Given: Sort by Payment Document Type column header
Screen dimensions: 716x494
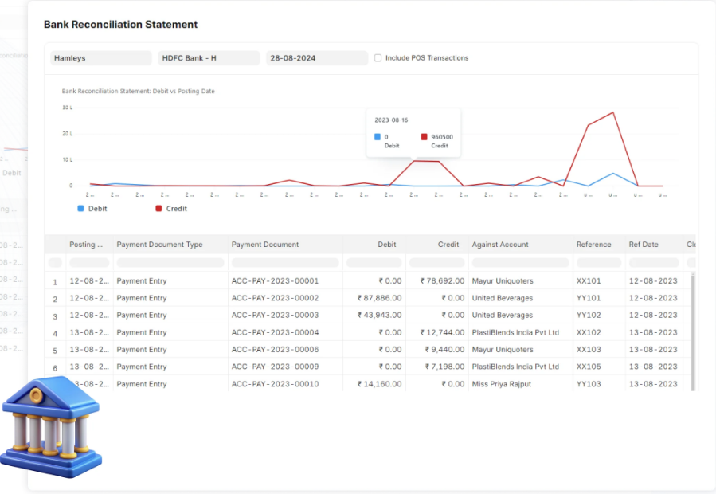Looking at the screenshot, I should pos(159,245).
